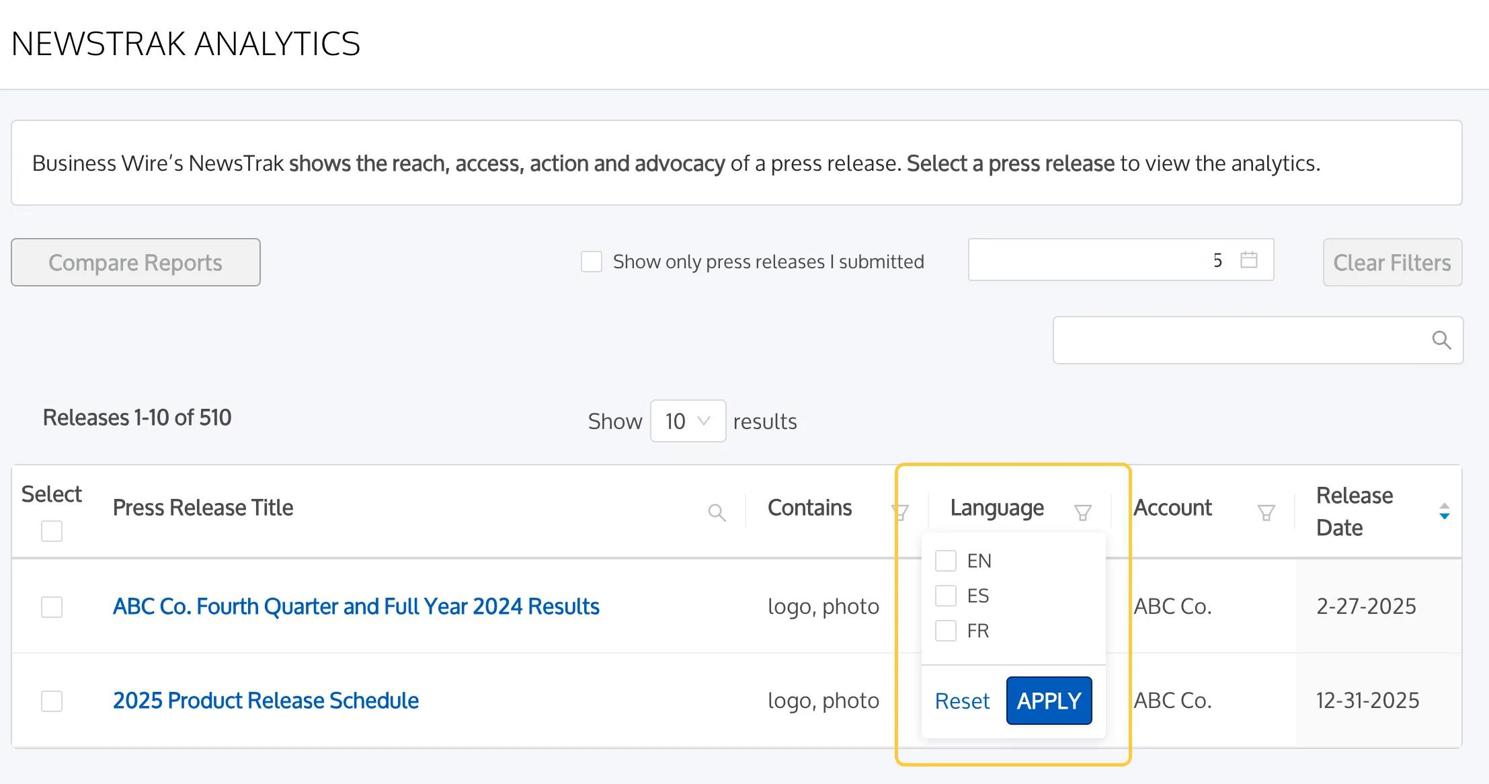
Task: Click the Clear Filters button
Action: 1392,262
